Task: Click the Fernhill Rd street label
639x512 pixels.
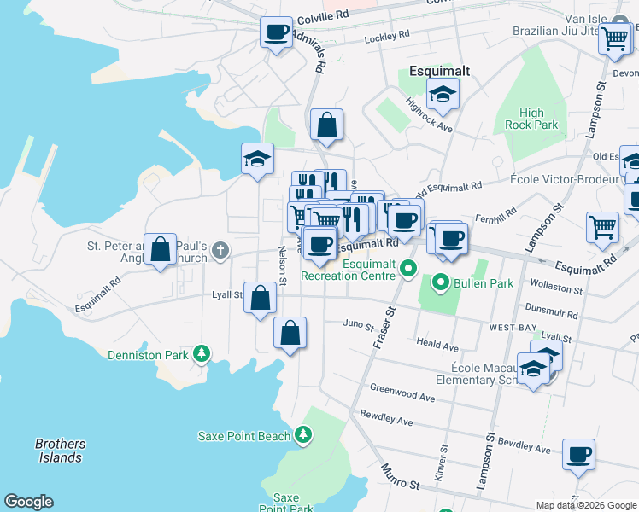Action: [x=496, y=215]
